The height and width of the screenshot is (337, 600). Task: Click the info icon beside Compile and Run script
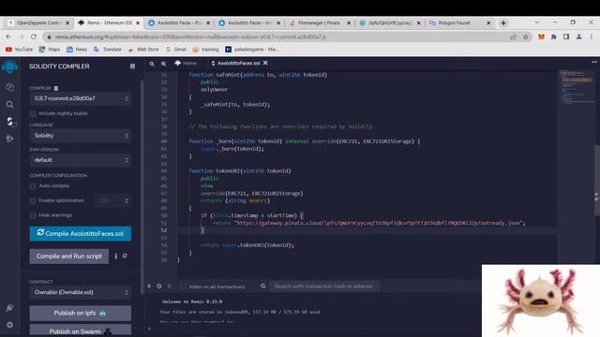tap(116, 256)
